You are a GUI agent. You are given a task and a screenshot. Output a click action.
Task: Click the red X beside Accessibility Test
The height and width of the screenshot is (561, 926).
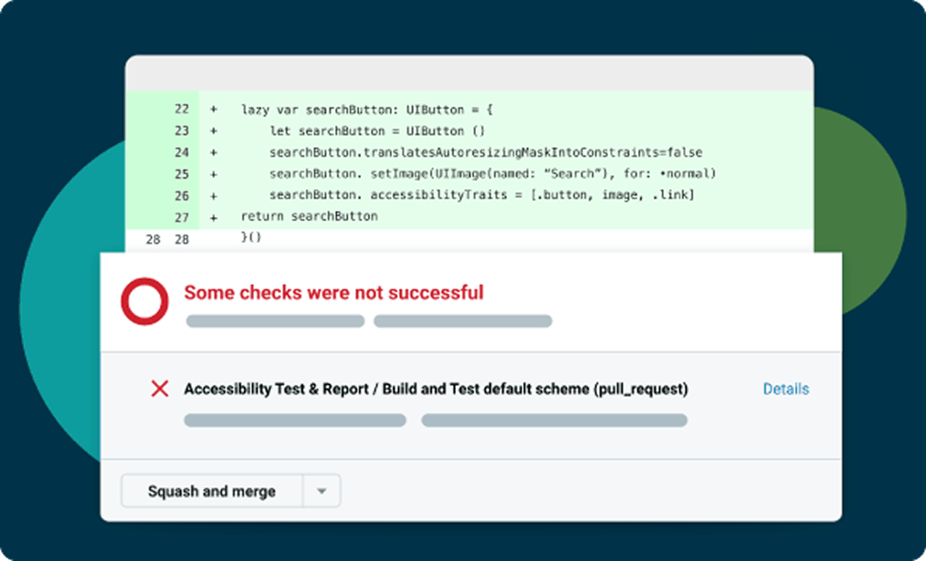point(159,389)
